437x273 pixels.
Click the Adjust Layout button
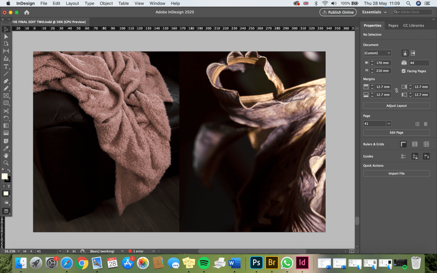[x=396, y=105]
